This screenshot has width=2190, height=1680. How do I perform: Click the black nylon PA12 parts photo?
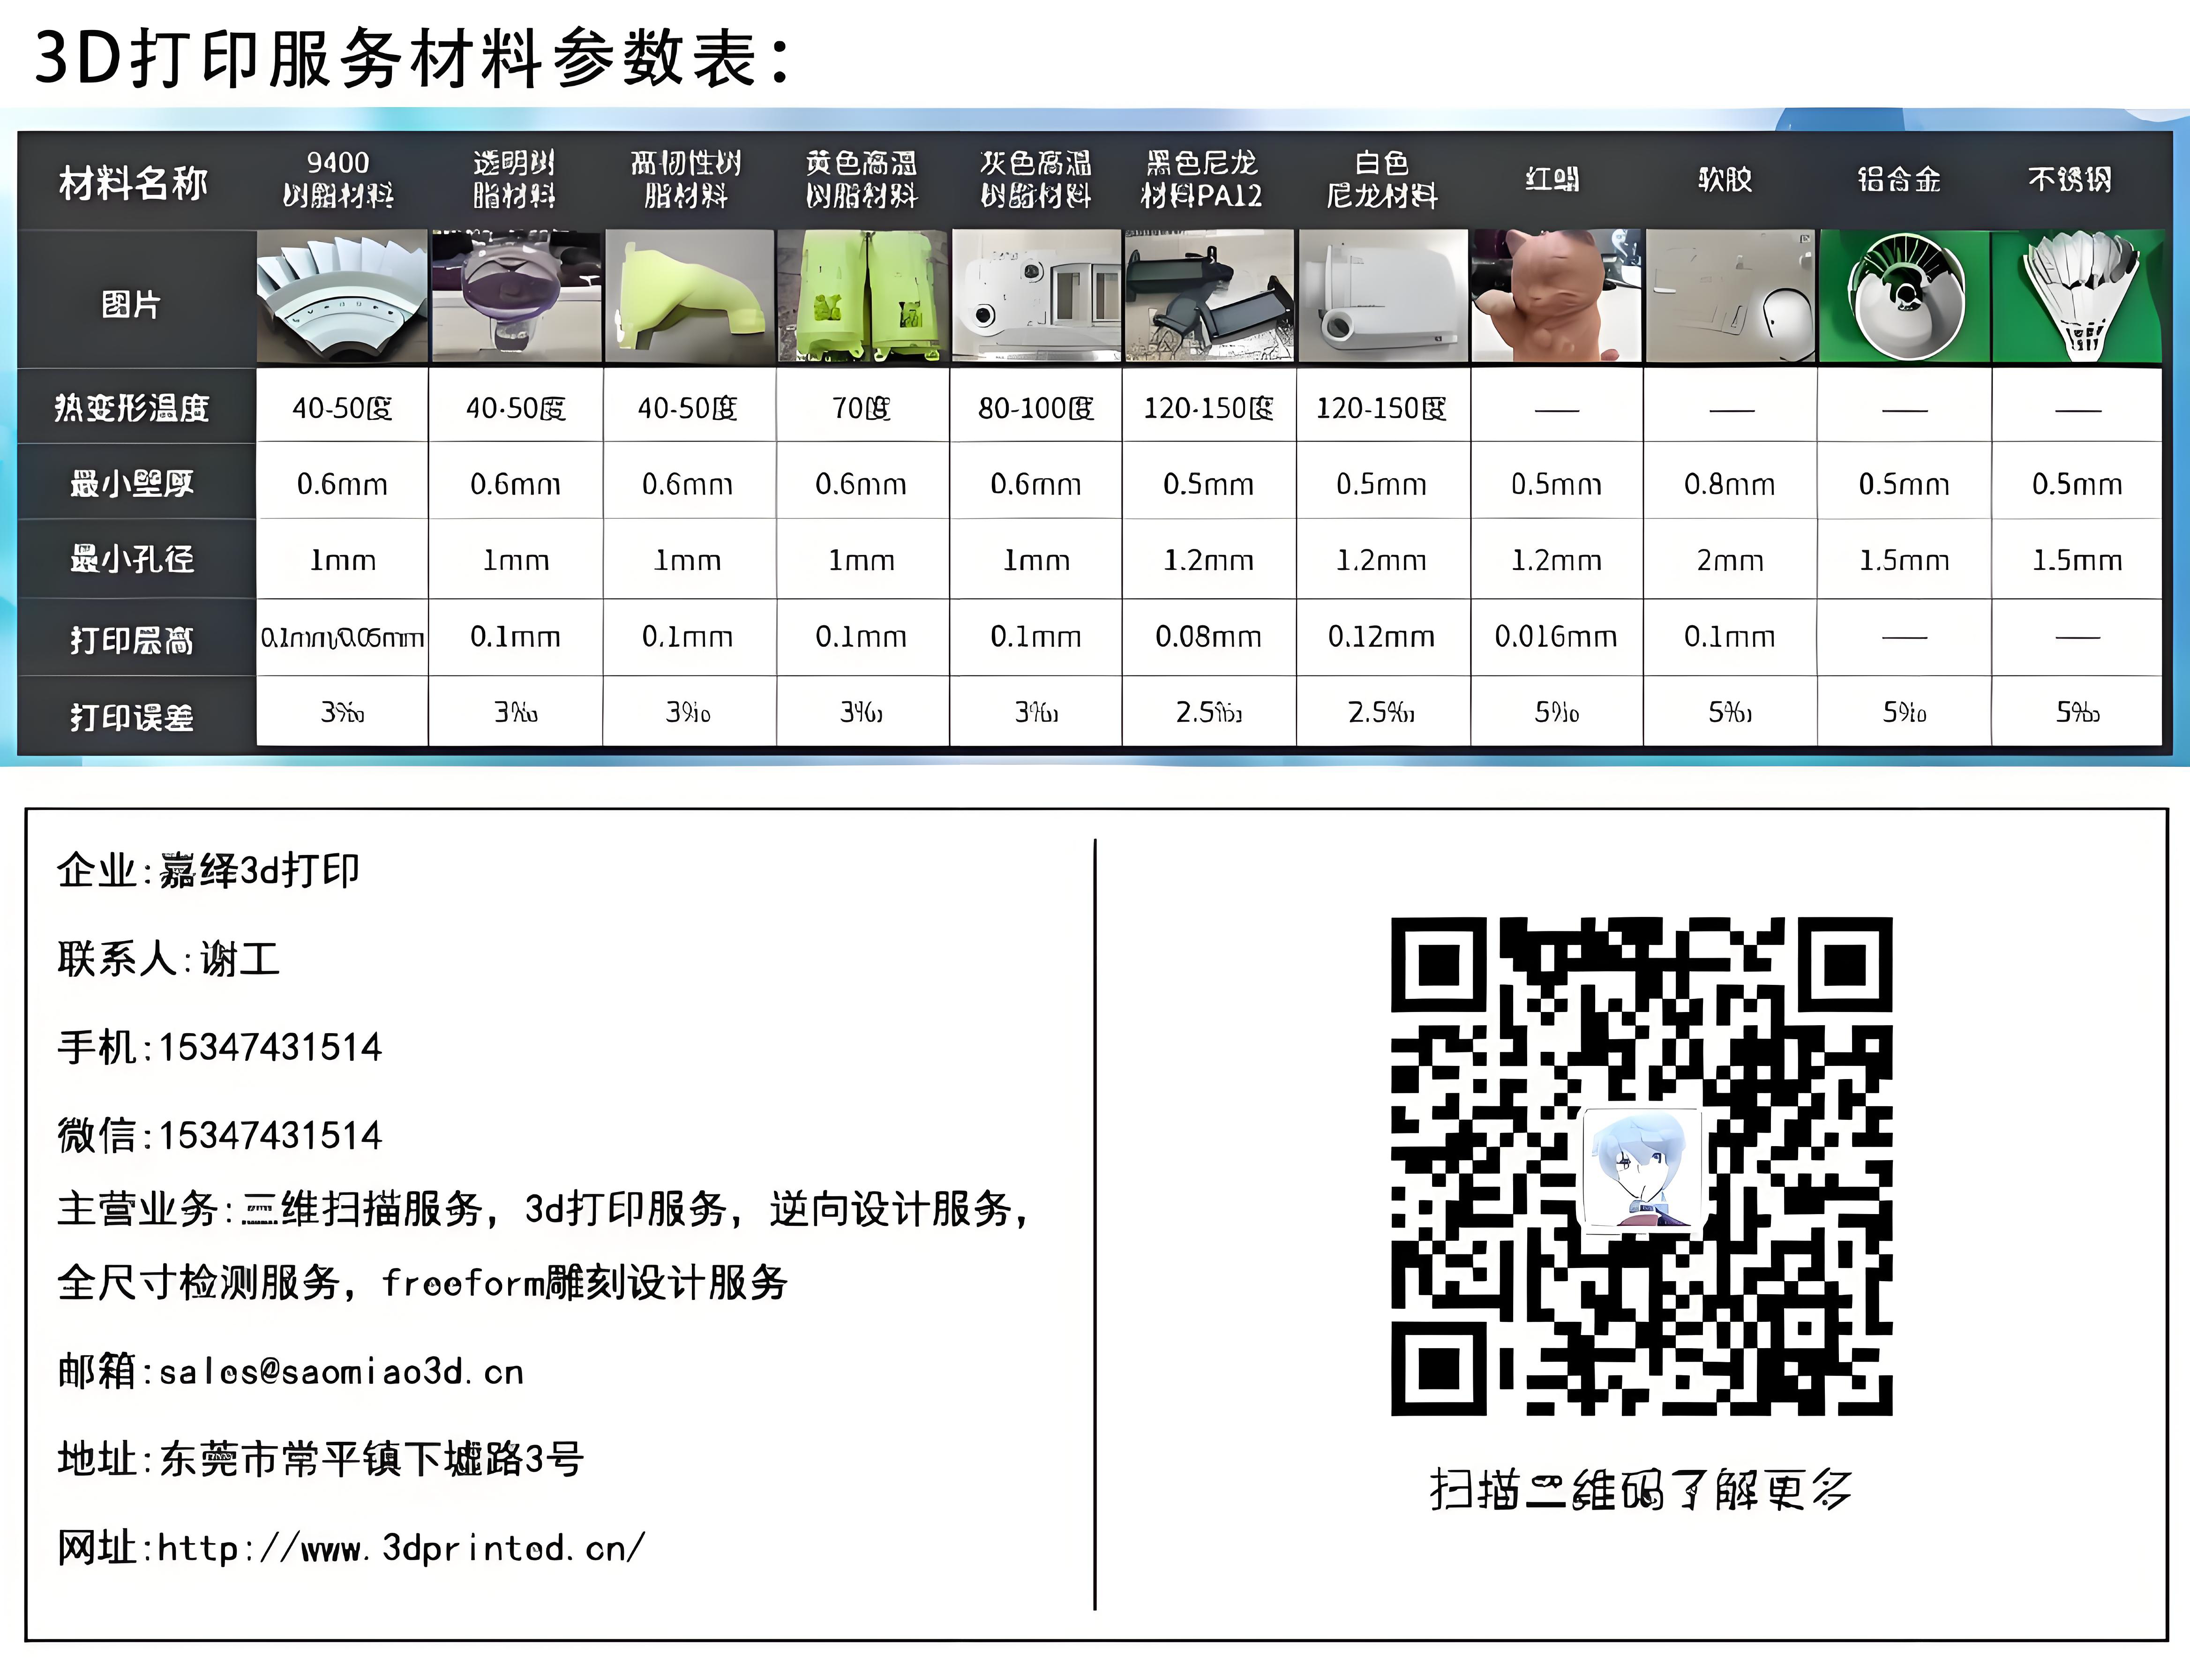[1209, 296]
